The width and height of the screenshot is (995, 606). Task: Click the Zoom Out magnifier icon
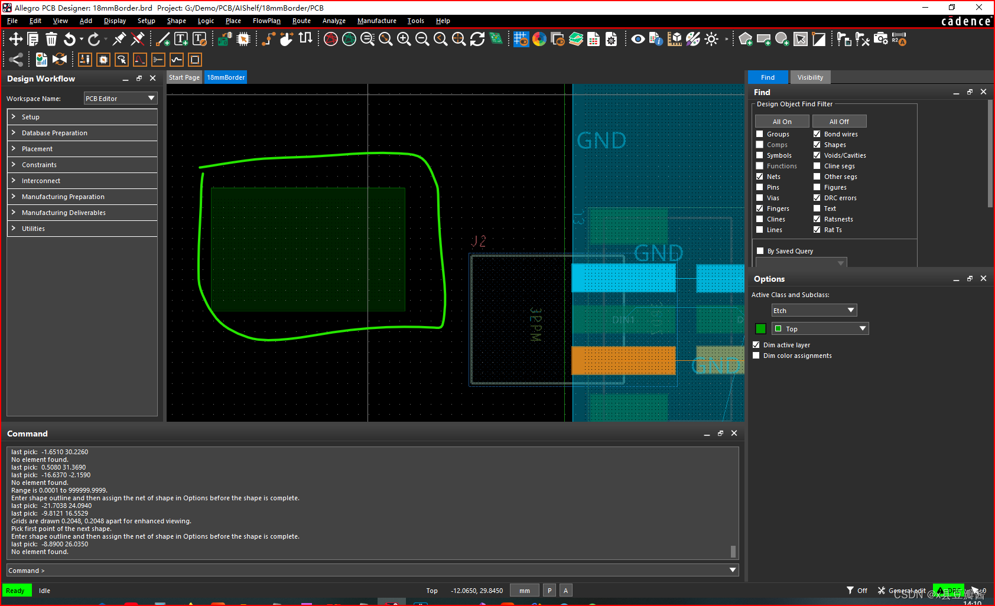click(422, 39)
